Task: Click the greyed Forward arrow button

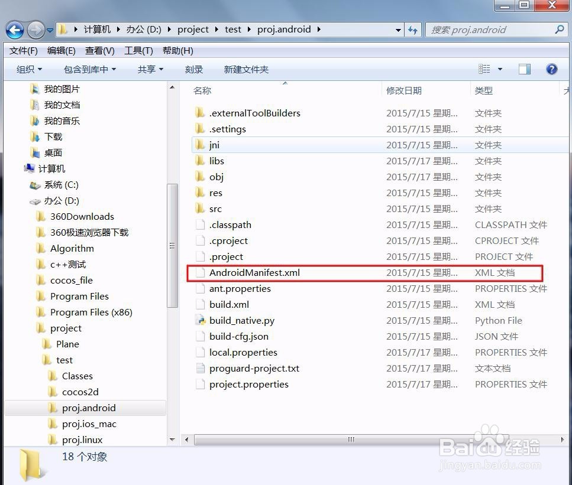Action: click(x=36, y=30)
